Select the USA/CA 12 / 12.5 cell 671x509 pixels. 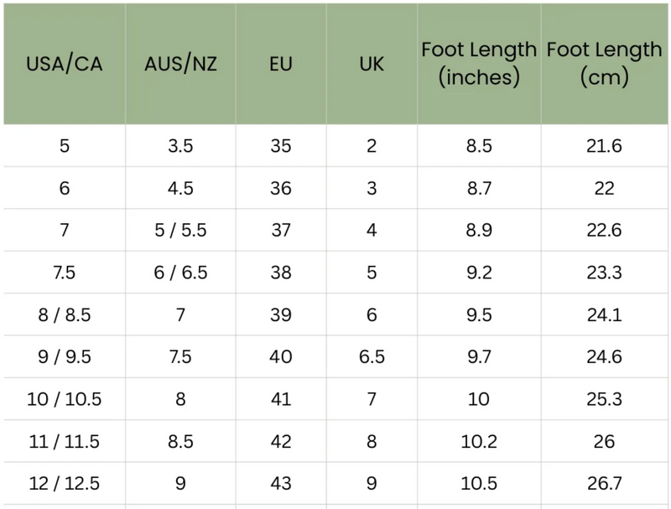point(65,484)
